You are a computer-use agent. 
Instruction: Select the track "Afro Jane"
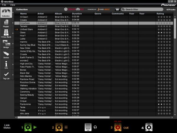(x=94, y=113)
